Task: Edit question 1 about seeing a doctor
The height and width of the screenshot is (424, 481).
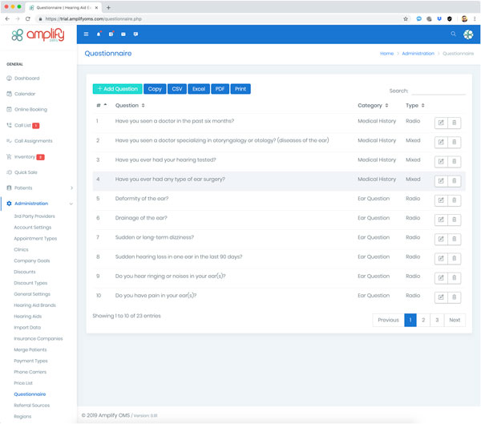Action: 441,123
